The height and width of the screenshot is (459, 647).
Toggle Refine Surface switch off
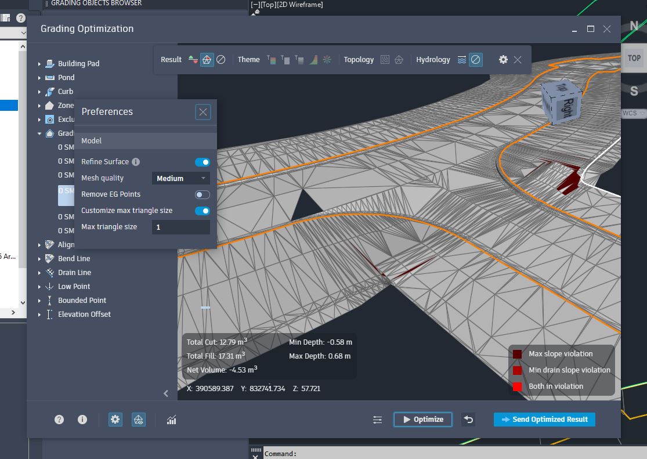(202, 162)
